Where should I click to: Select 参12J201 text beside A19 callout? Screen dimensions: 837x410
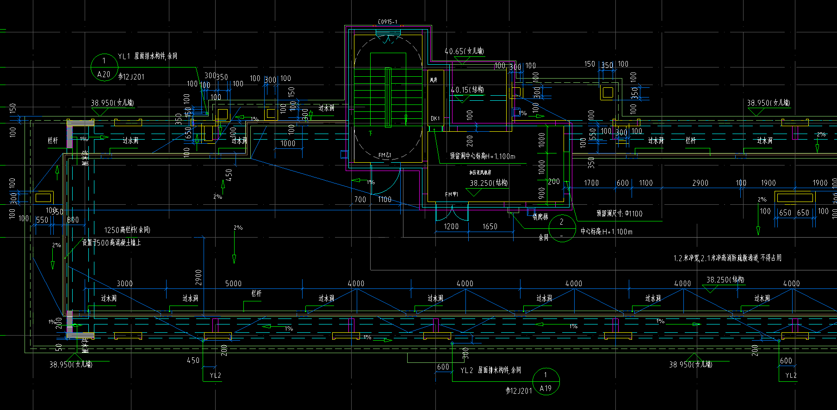click(519, 391)
